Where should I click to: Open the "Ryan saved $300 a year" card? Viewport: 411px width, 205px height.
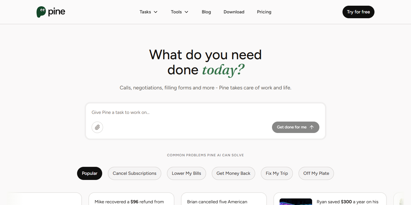tap(330, 199)
